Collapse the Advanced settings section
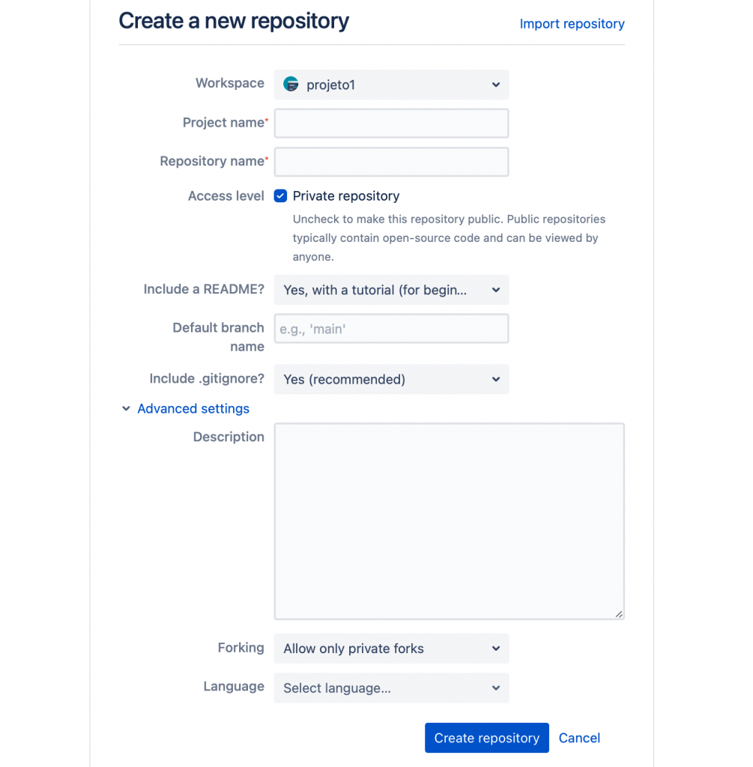This screenshot has height=767, width=753. coord(193,409)
